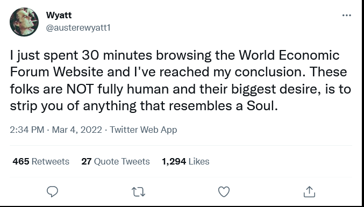Click the reply speech bubble icon
The image size is (364, 207).
53,192
